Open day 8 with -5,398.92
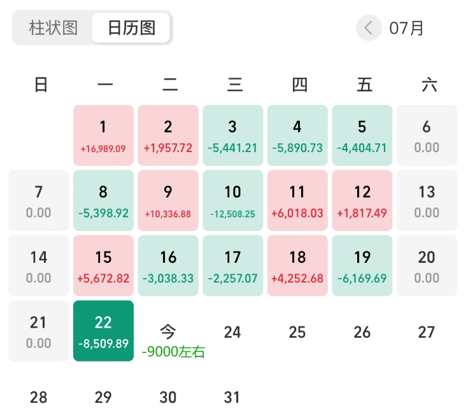Viewport: 475px width, 413px height. click(103, 200)
